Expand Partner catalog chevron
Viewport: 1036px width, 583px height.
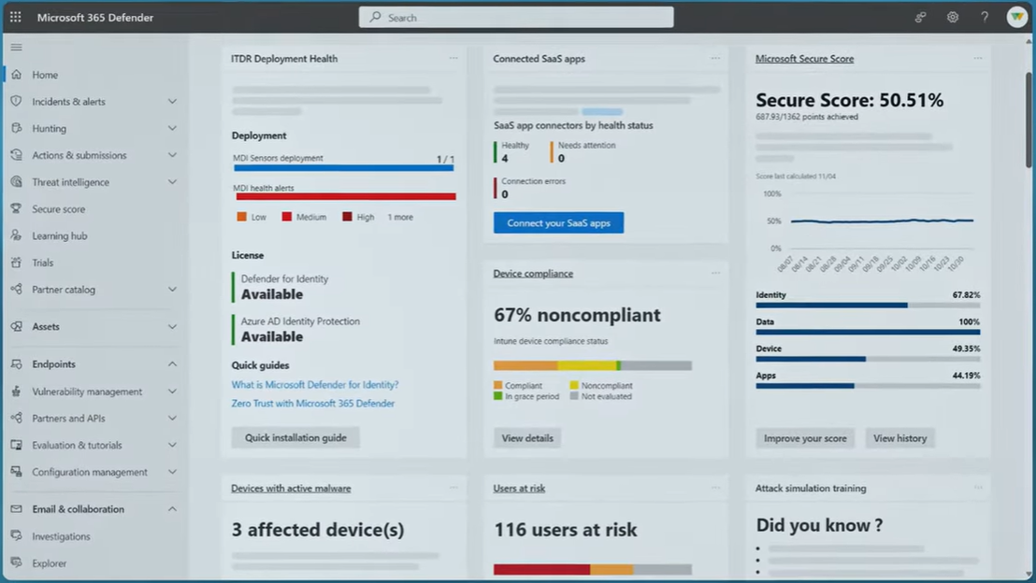(x=172, y=290)
